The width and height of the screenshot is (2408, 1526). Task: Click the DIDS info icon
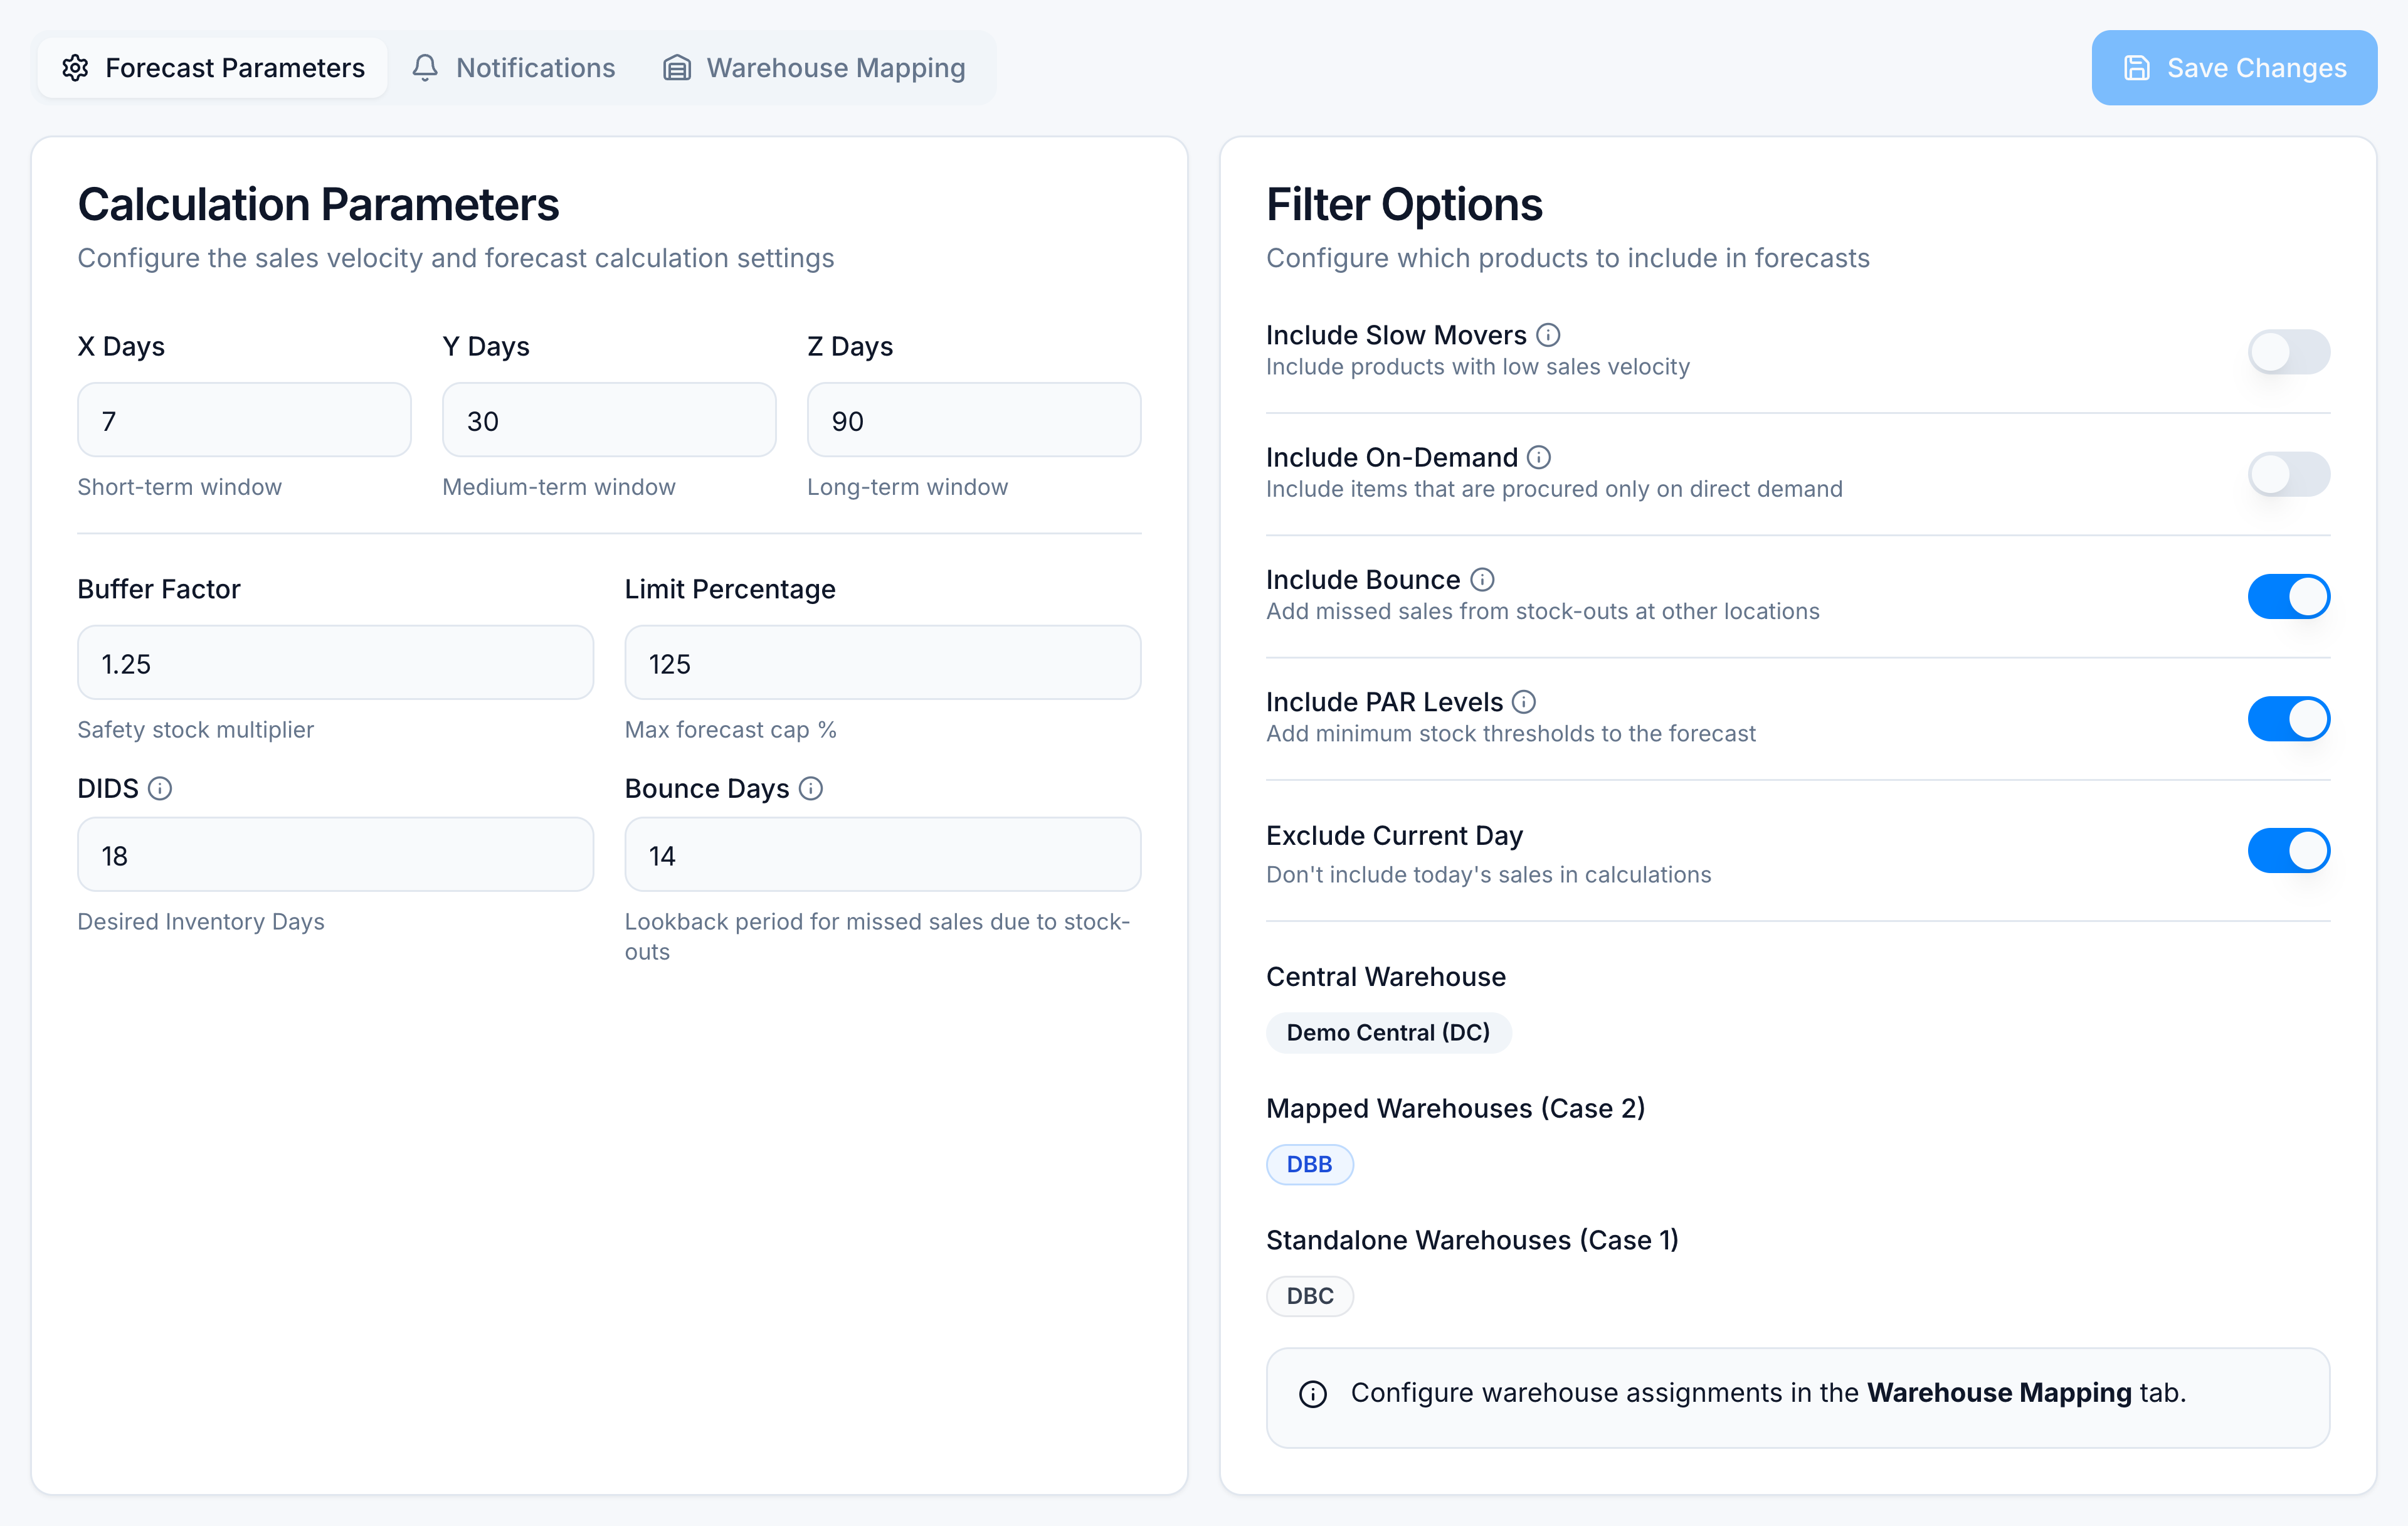click(x=160, y=788)
